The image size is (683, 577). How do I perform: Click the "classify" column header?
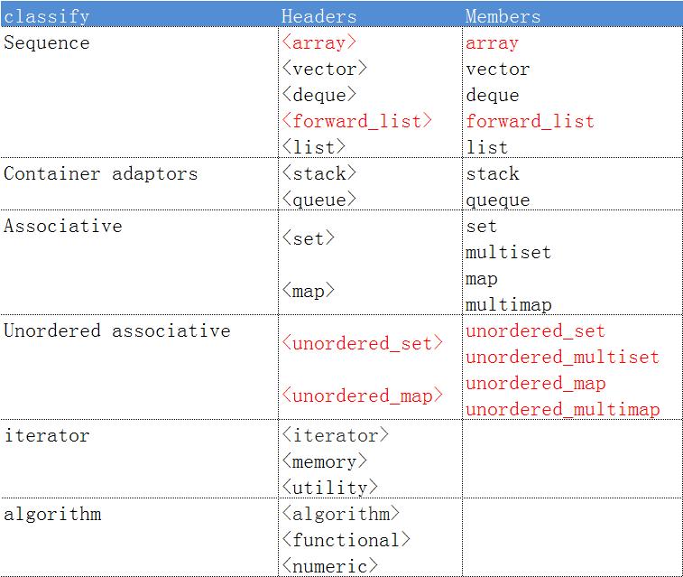click(x=47, y=16)
